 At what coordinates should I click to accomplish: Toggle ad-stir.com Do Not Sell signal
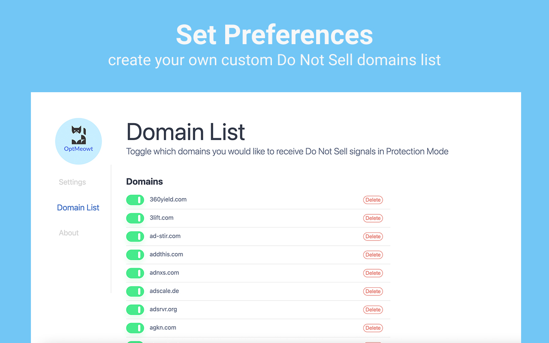click(x=135, y=237)
